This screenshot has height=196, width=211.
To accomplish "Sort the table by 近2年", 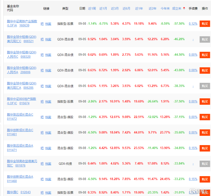I will 152,8.
